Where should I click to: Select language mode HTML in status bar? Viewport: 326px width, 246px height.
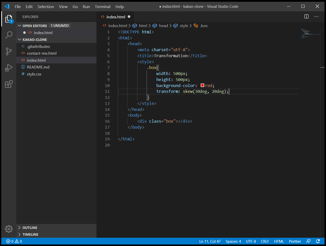279,241
